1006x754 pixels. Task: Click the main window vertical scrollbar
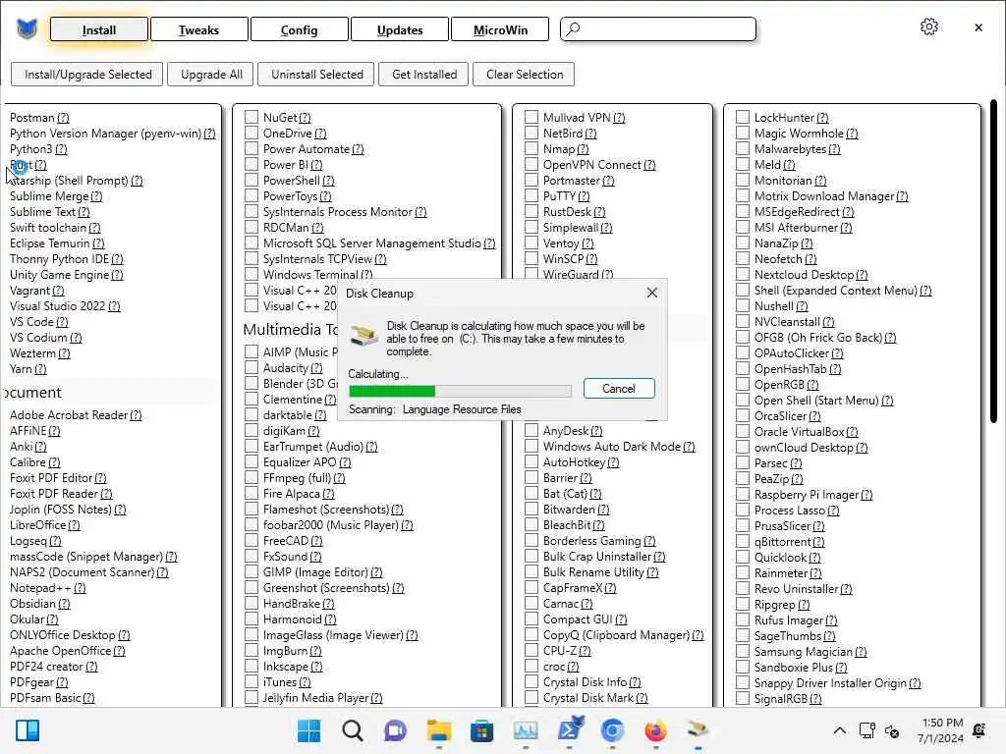tap(993, 261)
